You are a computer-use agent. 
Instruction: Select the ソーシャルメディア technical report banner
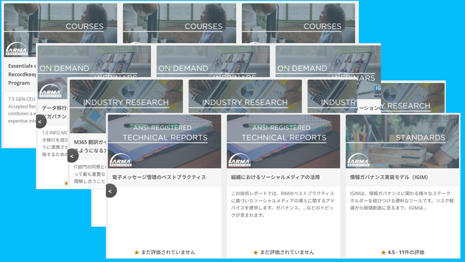tap(284, 141)
